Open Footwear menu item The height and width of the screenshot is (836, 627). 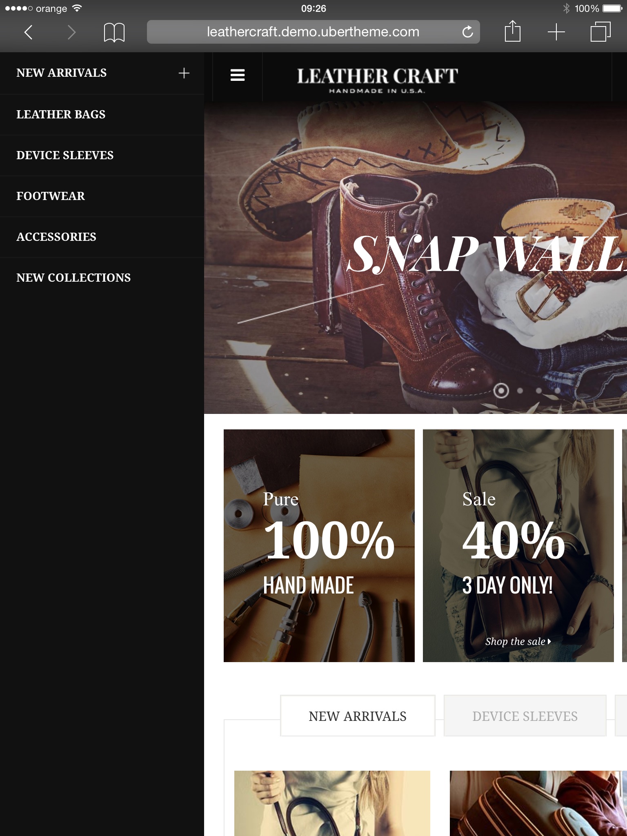click(51, 196)
